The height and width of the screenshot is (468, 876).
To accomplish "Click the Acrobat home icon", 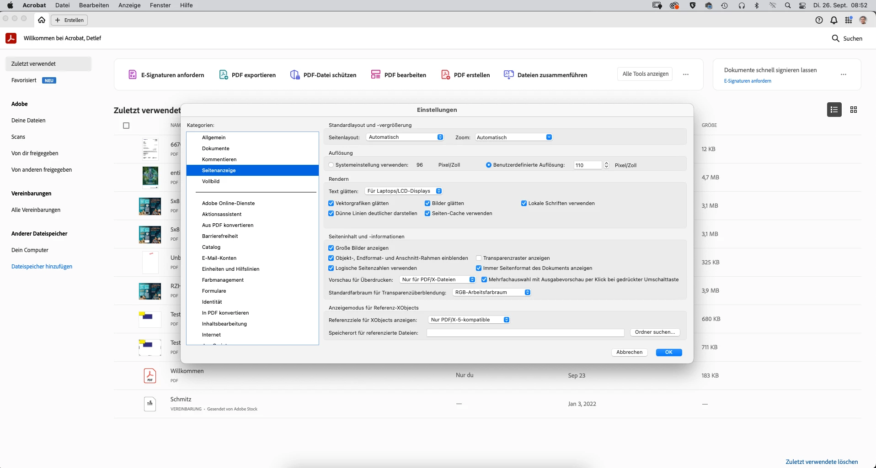I will pyautogui.click(x=42, y=20).
